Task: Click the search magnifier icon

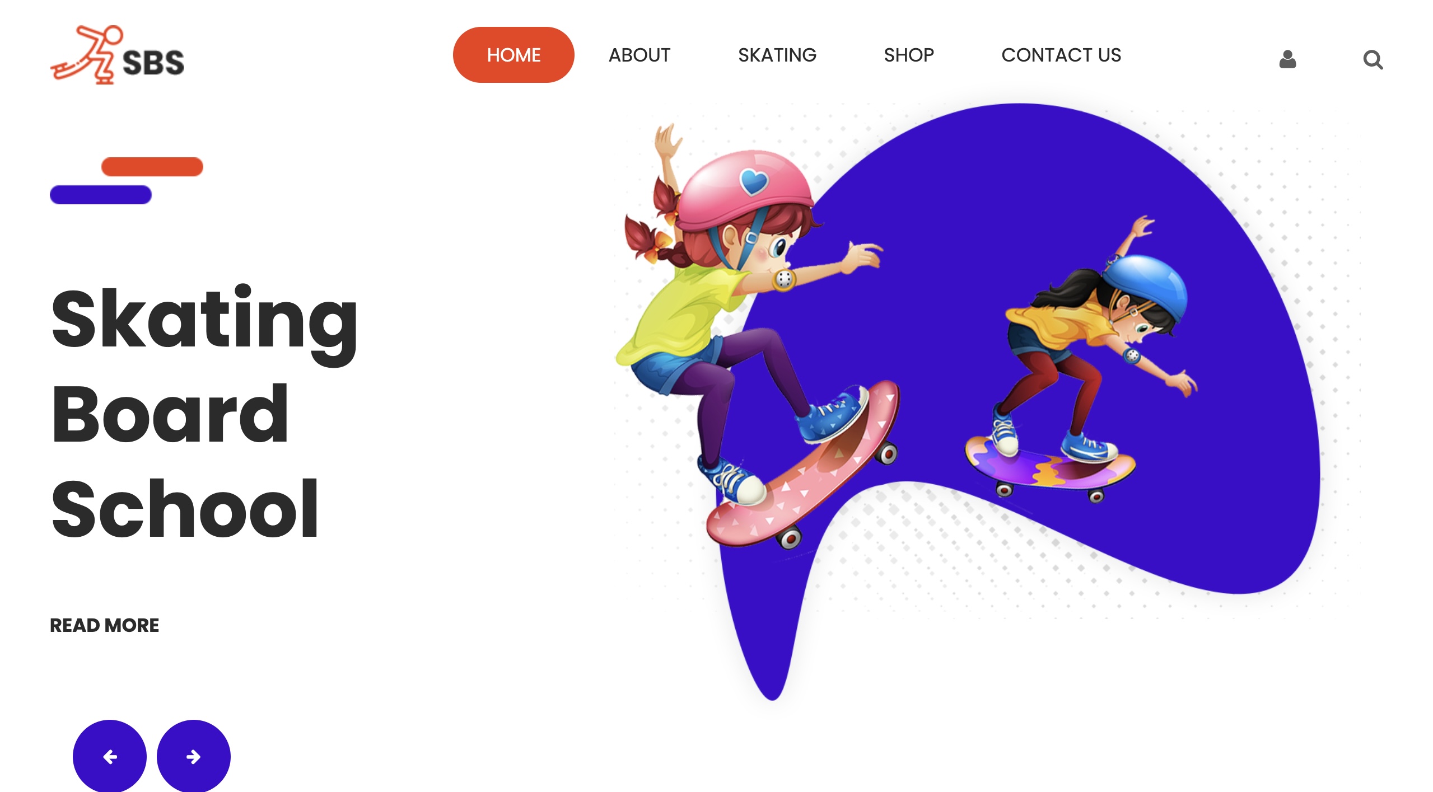Action: [x=1373, y=59]
